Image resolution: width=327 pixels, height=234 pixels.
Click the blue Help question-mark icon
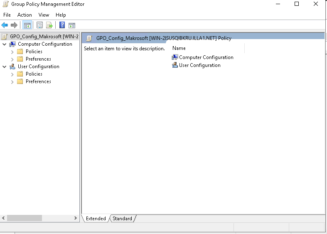point(62,25)
